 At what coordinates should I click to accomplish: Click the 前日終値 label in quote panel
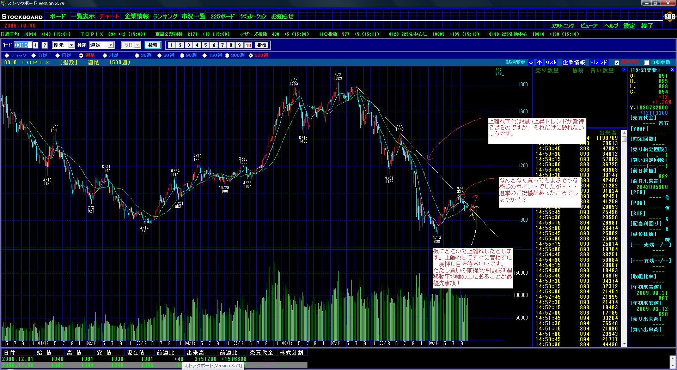pos(643,171)
